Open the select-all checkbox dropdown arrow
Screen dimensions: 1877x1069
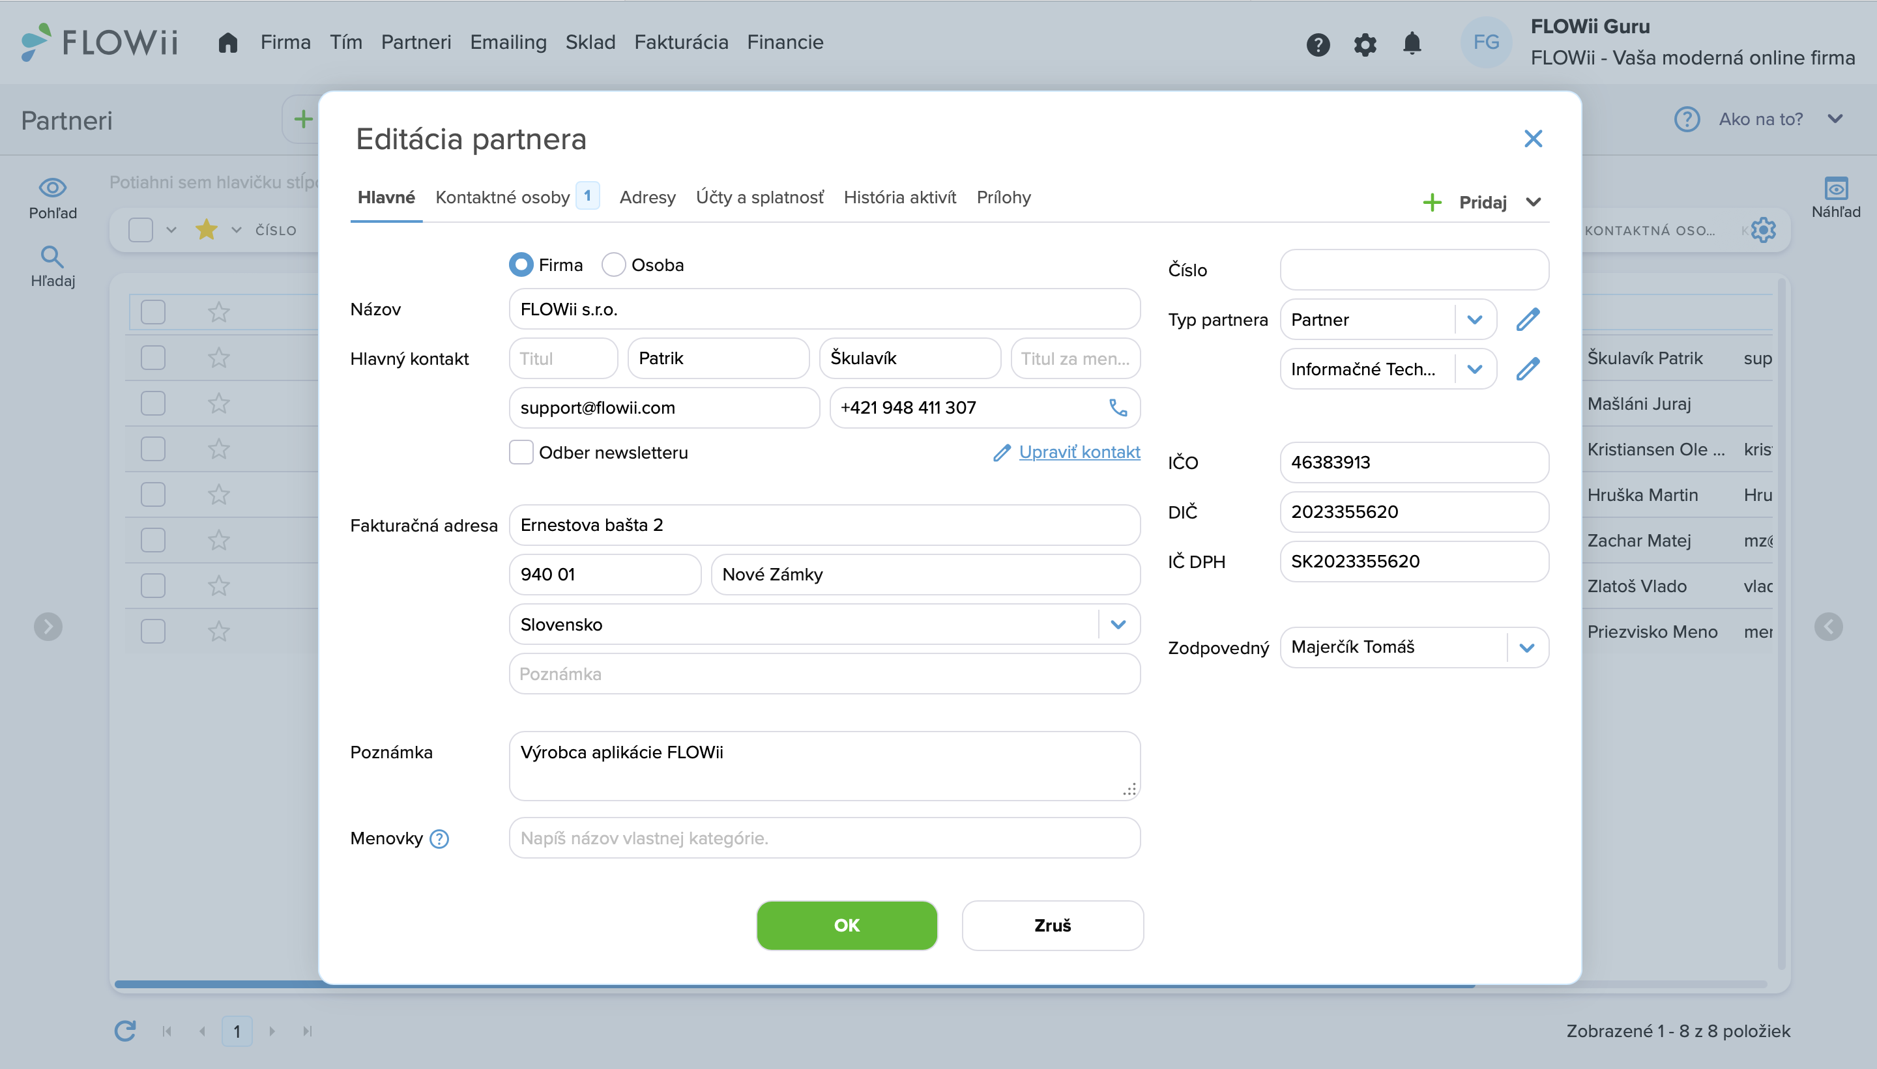click(x=171, y=230)
